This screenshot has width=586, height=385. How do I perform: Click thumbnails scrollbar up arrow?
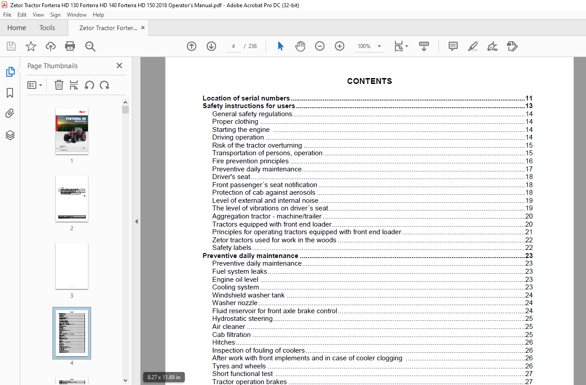(x=125, y=102)
